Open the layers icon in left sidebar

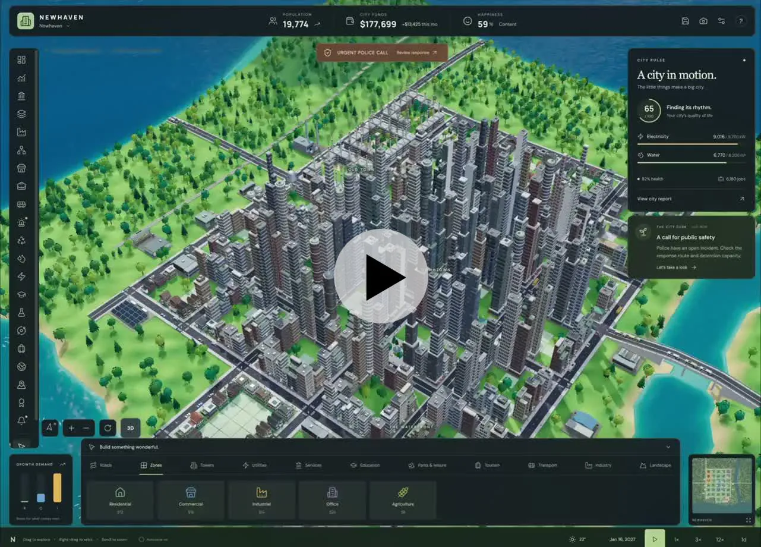21,114
